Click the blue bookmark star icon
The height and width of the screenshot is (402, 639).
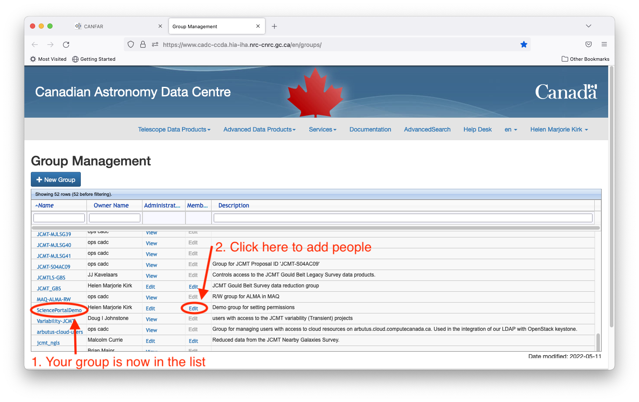click(524, 44)
